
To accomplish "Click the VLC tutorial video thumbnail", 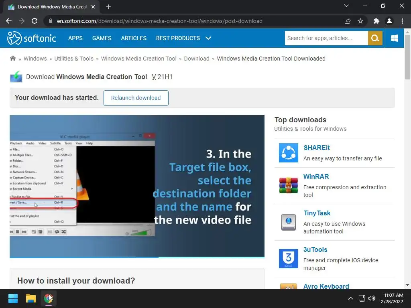I will 137,186.
